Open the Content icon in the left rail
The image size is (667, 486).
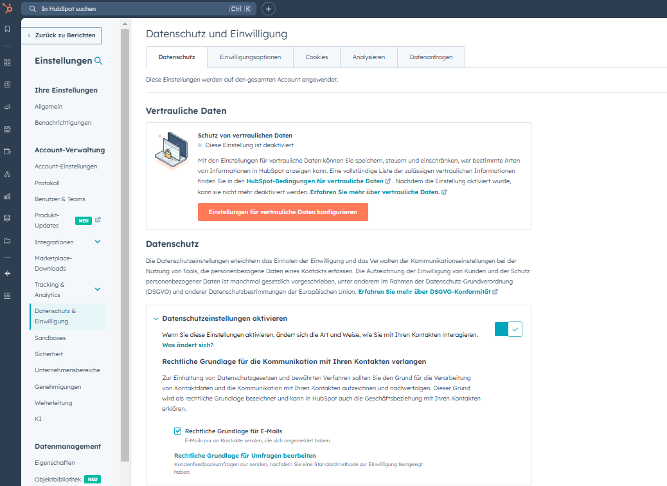pos(7,129)
